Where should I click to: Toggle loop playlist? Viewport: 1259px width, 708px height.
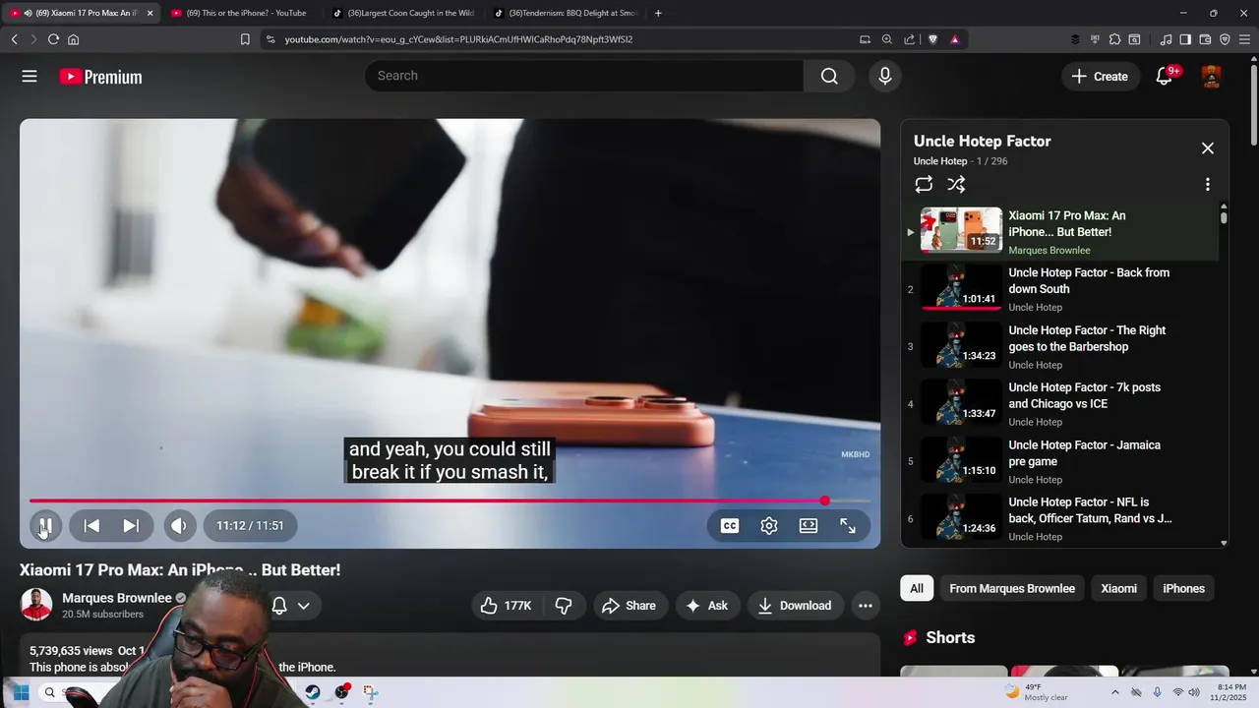click(x=924, y=184)
